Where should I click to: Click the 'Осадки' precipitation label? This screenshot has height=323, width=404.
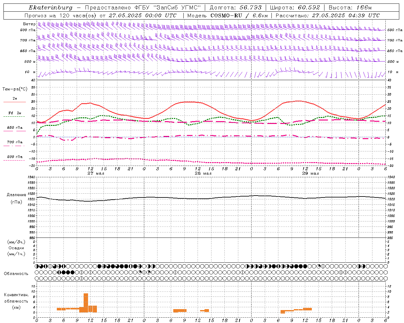click(x=16, y=248)
